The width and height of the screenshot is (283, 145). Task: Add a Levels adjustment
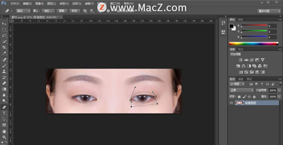(246, 60)
